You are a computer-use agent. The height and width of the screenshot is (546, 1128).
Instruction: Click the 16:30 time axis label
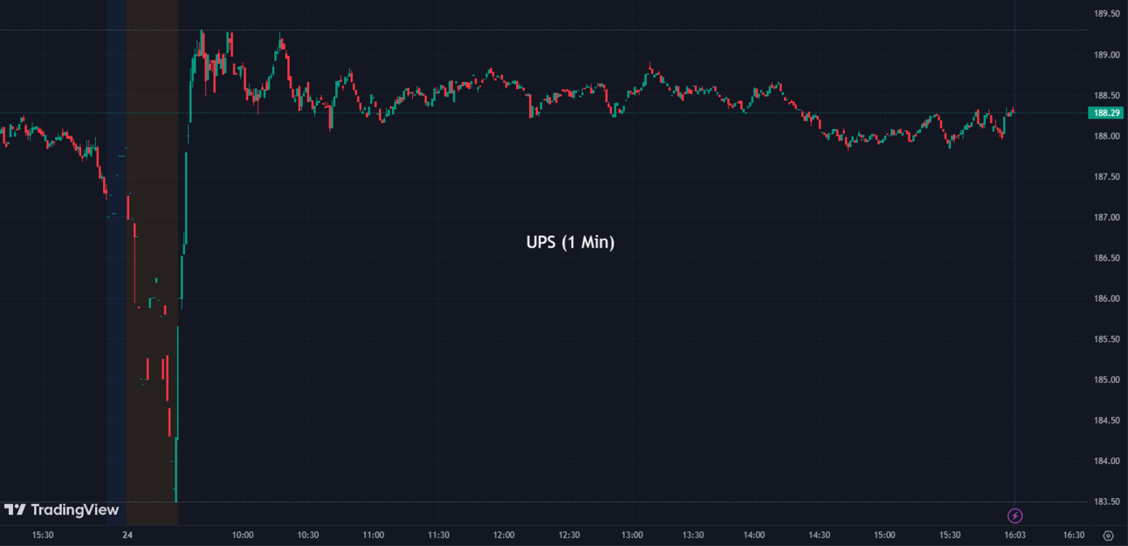(1074, 535)
